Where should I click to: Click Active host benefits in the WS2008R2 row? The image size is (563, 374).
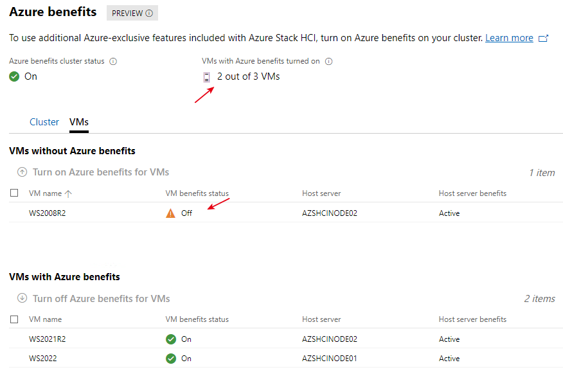coord(449,213)
